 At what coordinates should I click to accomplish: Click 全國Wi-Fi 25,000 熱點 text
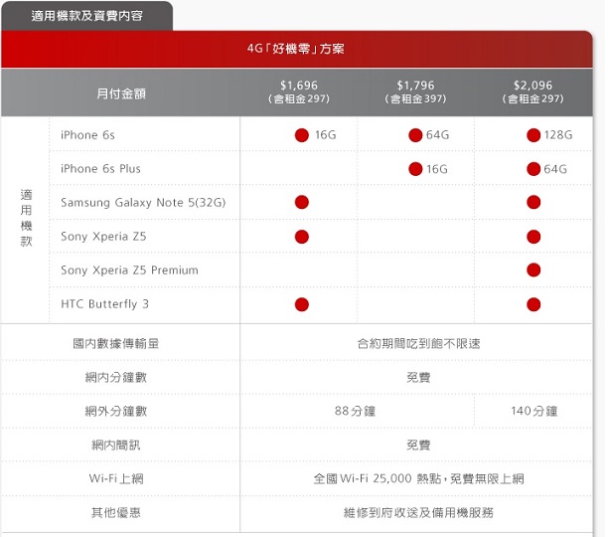click(378, 478)
